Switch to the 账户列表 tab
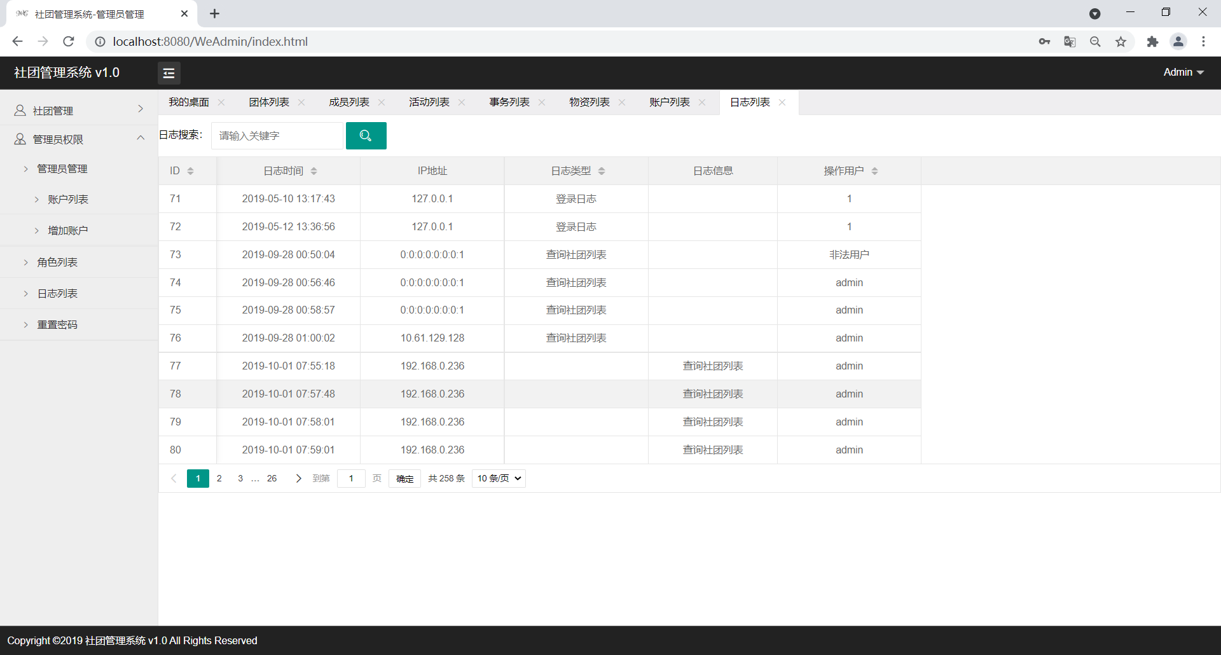The image size is (1221, 655). click(670, 102)
